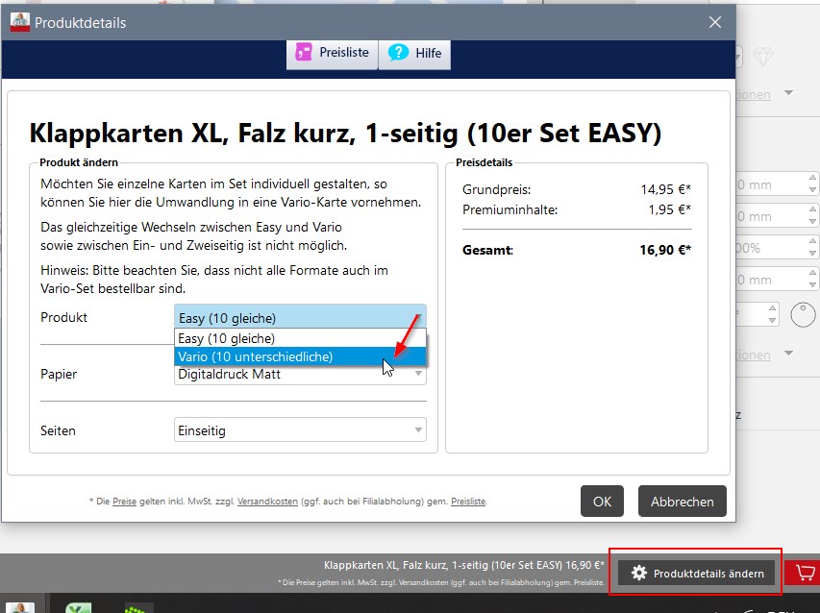
Task: Click Gesamt total 16,90 €*
Action: click(x=665, y=250)
